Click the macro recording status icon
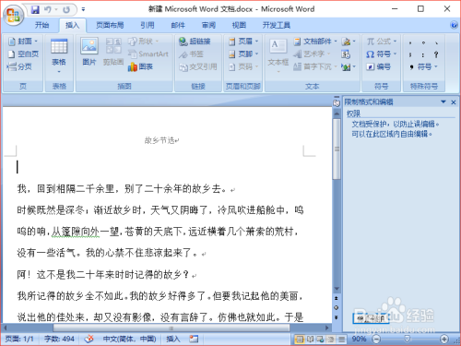The width and height of the screenshot is (461, 346). point(194,339)
